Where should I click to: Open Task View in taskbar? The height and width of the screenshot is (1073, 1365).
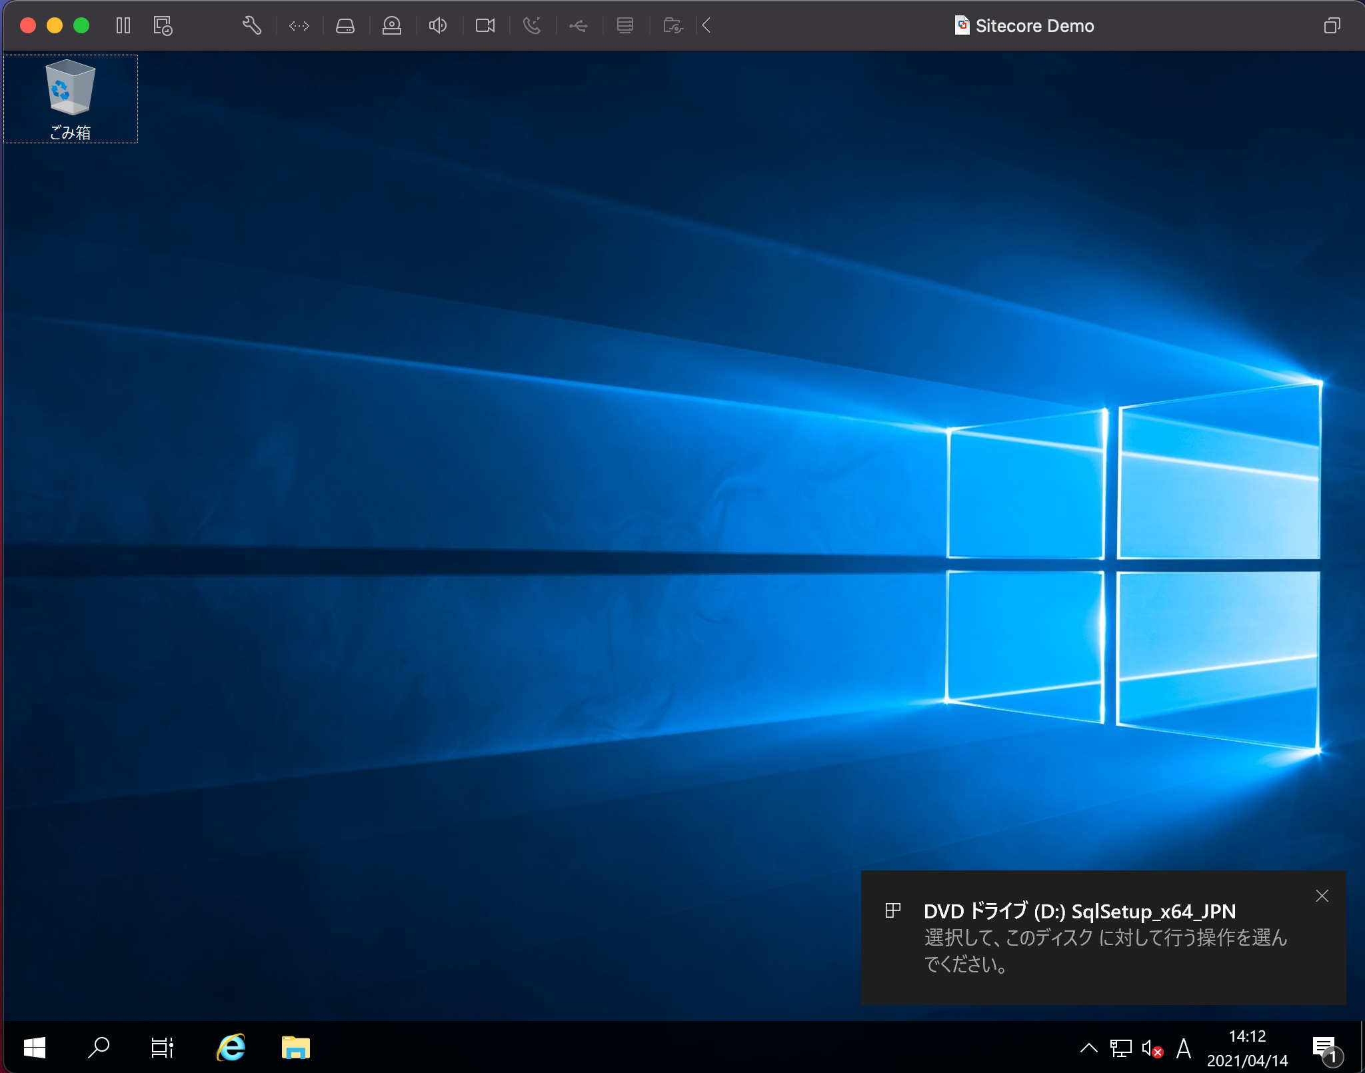click(162, 1048)
